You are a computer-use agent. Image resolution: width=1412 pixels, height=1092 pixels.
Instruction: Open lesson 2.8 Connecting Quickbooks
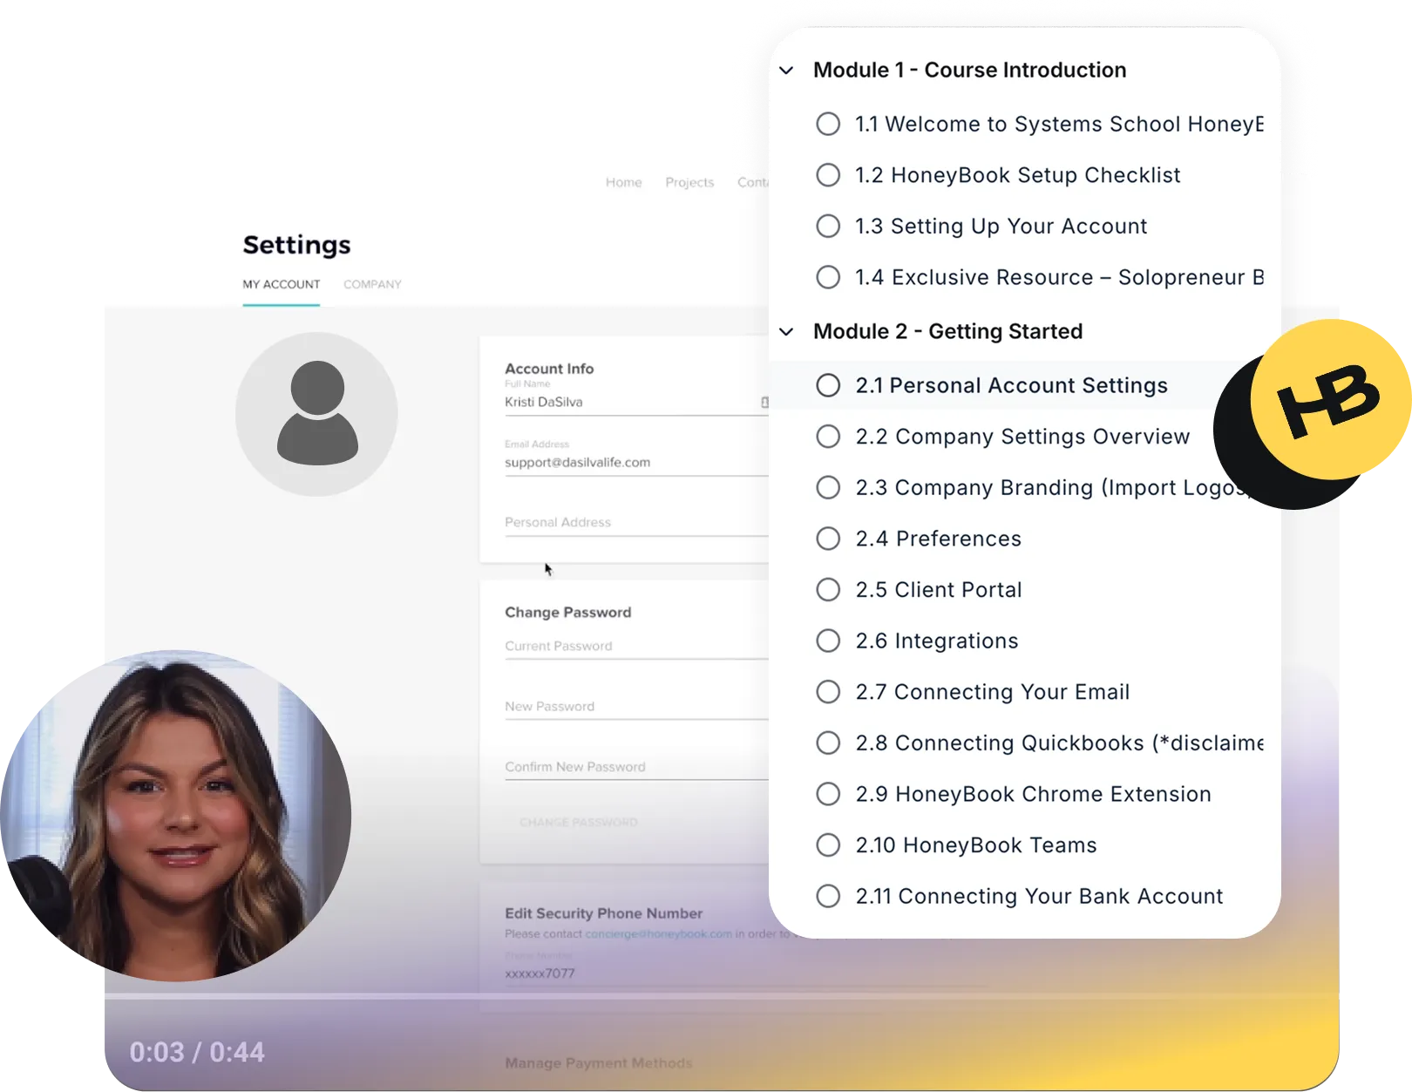1059,743
